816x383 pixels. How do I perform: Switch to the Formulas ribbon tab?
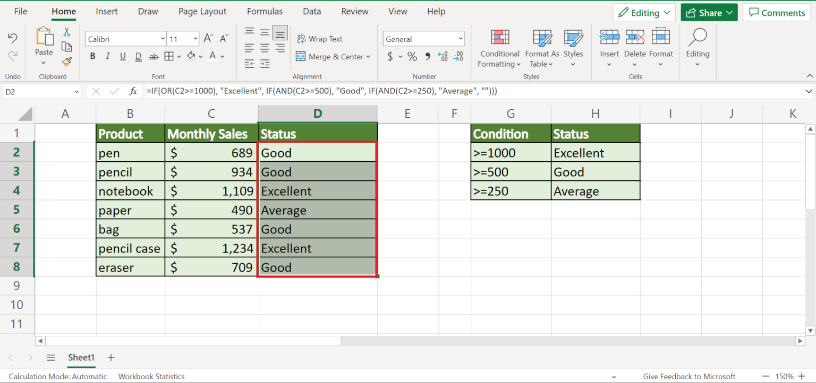[x=265, y=11]
